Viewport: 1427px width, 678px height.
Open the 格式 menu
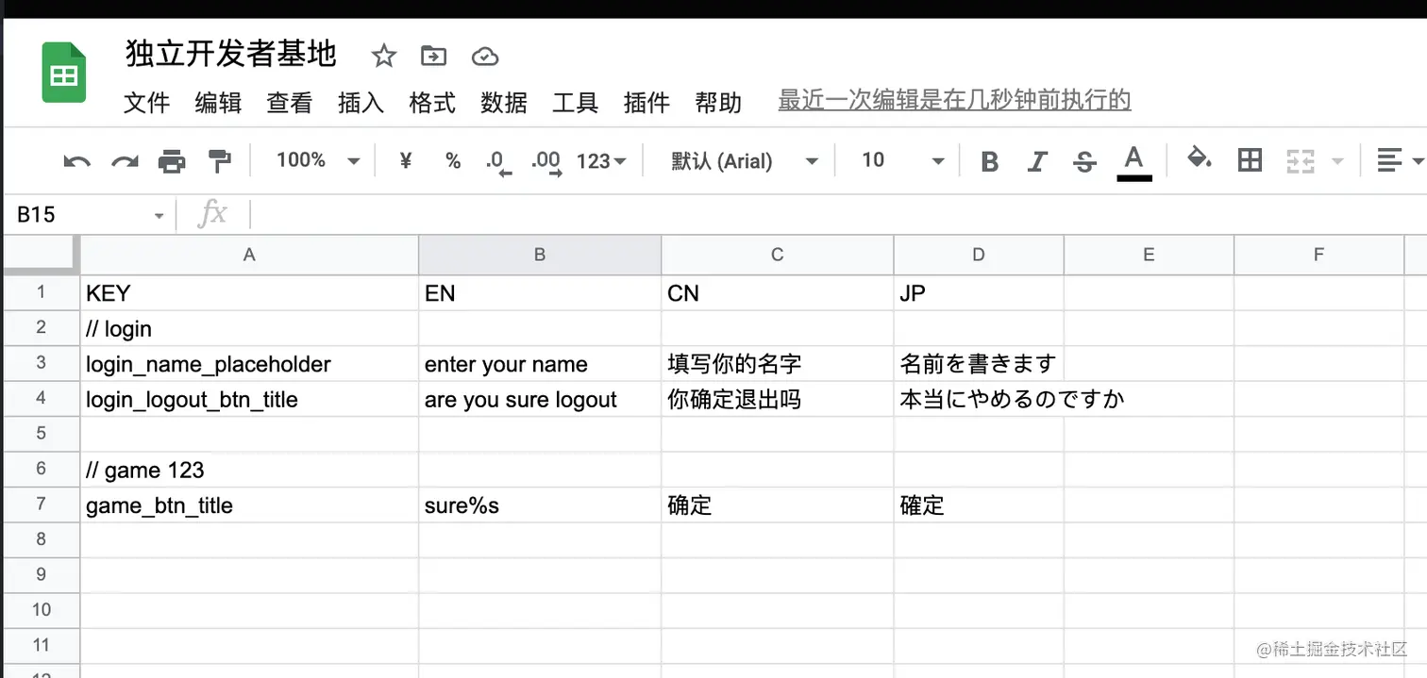(x=432, y=102)
